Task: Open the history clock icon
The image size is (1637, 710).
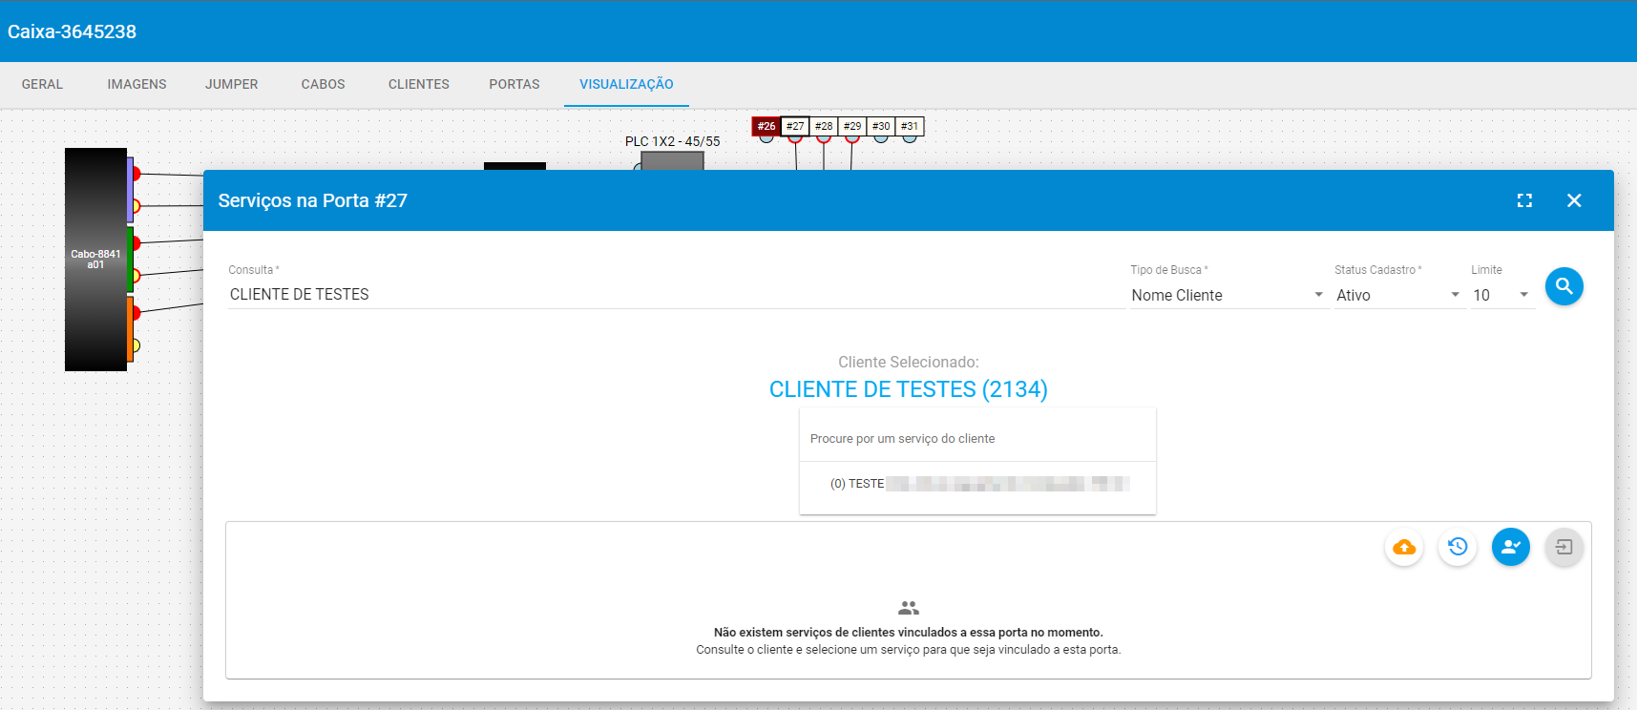Action: (1458, 547)
